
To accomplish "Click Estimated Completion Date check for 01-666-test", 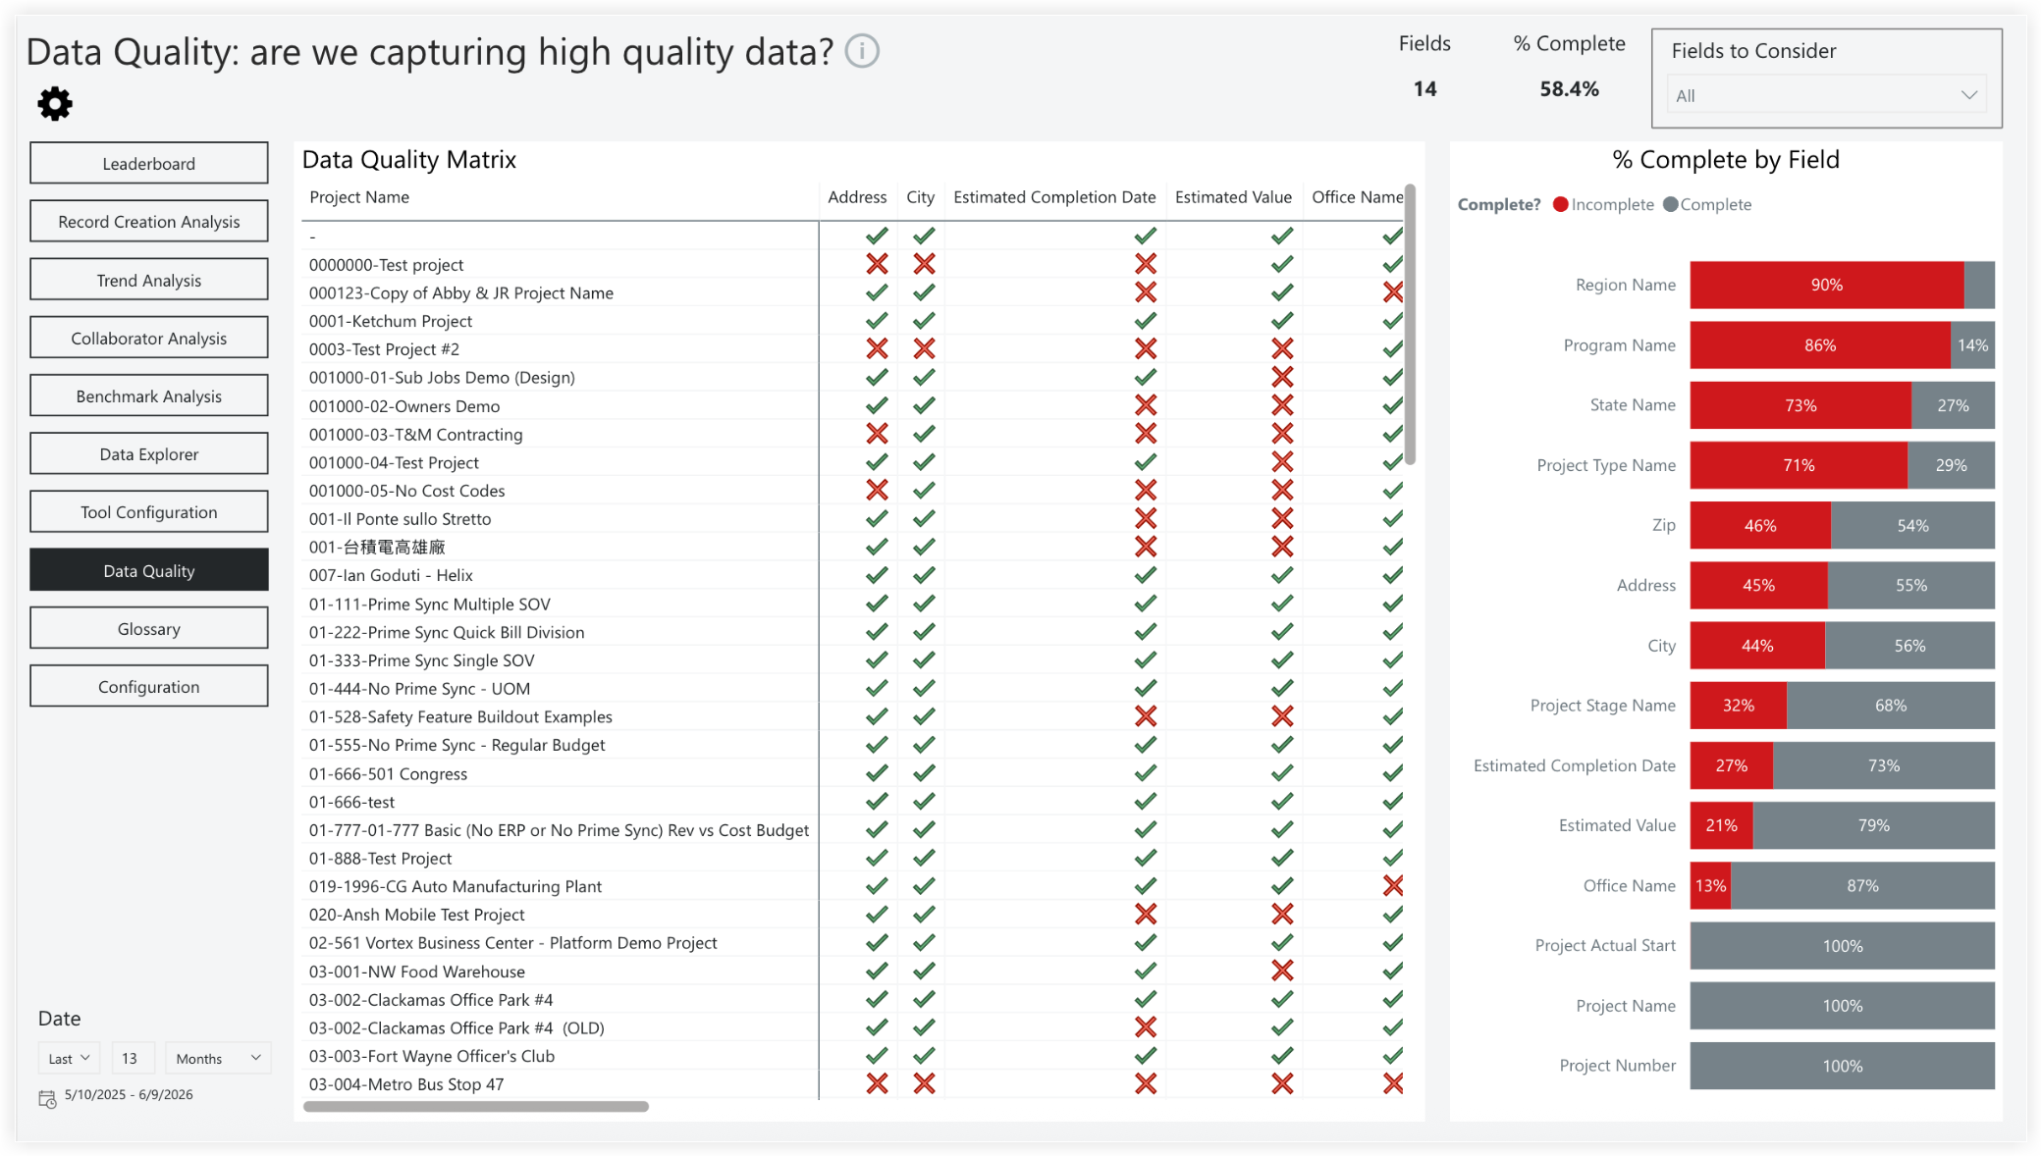I will tap(1146, 802).
